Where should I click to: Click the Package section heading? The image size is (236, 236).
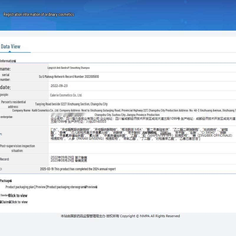pyautogui.click(x=6, y=181)
